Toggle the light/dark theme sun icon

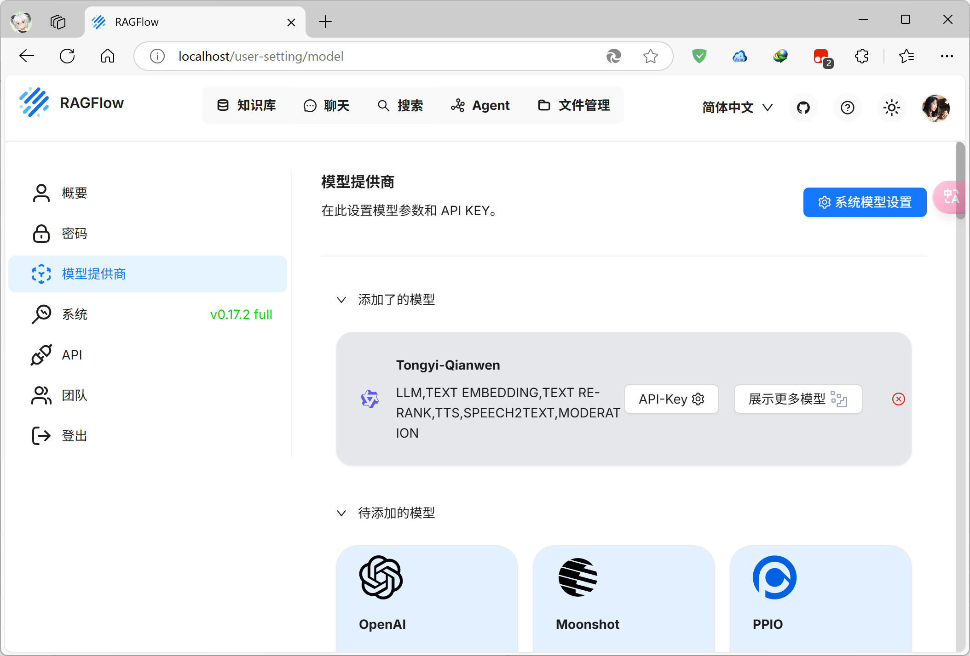point(891,108)
